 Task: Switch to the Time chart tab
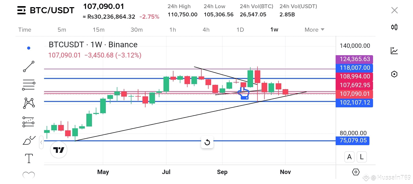25,30
